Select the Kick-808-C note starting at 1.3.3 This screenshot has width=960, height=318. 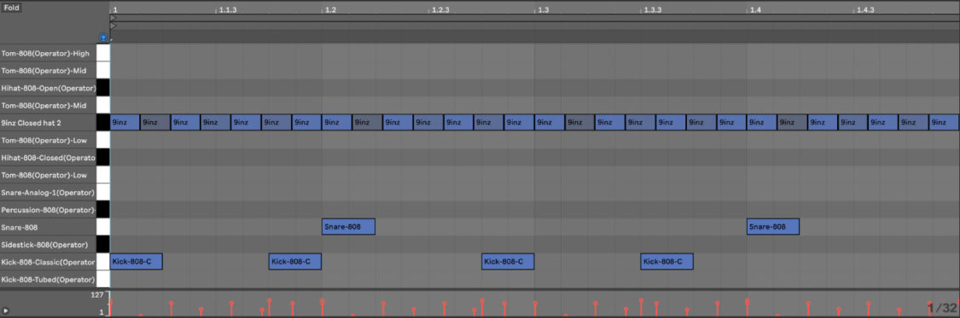(667, 262)
